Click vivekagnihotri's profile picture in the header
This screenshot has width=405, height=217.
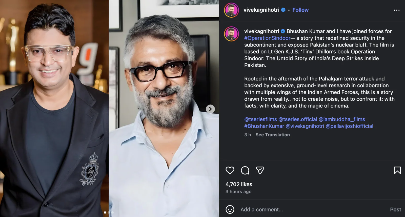coord(232,10)
